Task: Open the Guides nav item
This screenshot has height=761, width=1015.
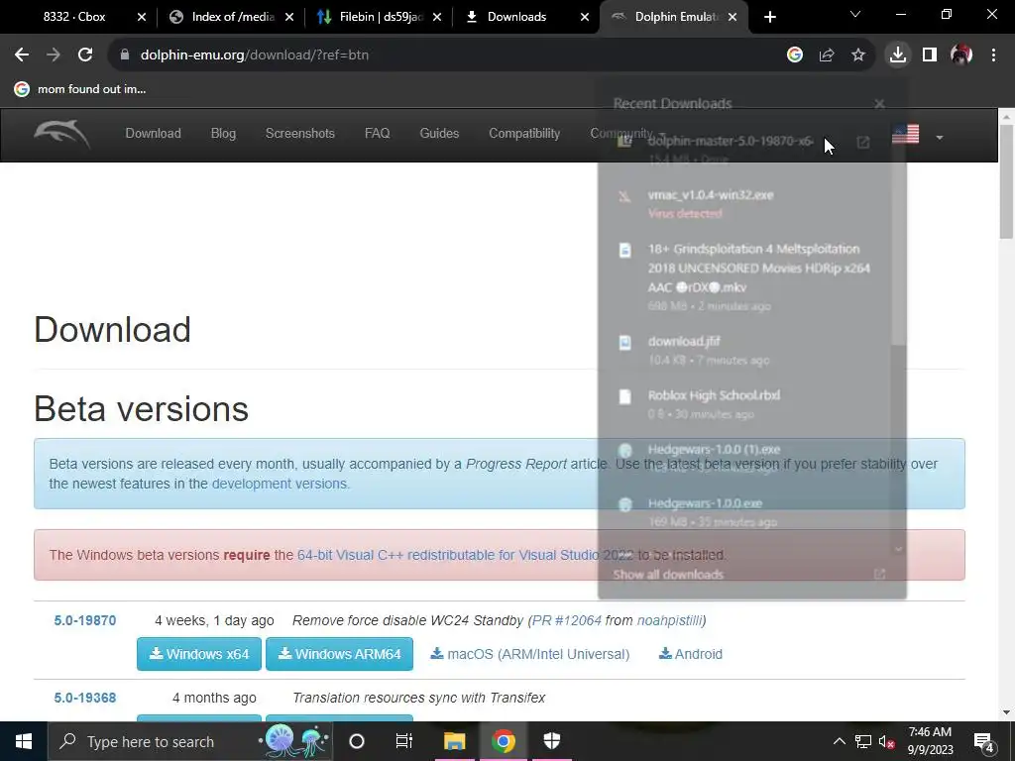Action: tap(439, 134)
